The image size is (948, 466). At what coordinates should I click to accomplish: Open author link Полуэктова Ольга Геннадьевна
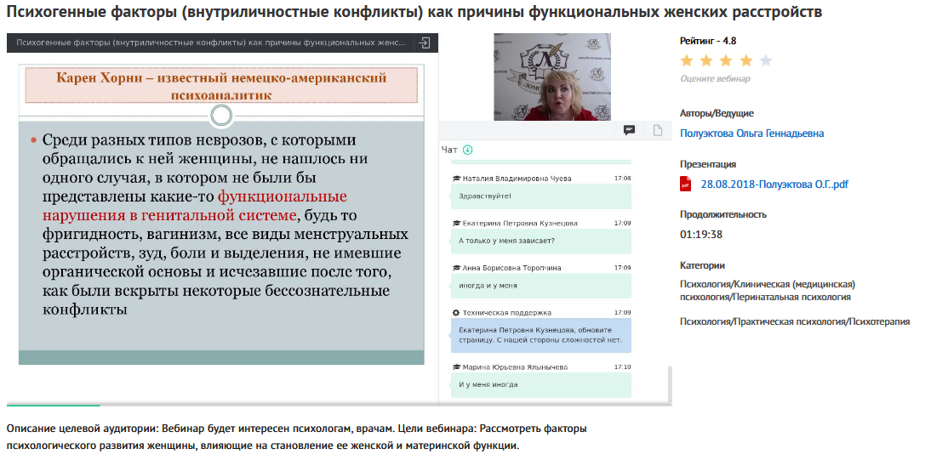point(751,134)
